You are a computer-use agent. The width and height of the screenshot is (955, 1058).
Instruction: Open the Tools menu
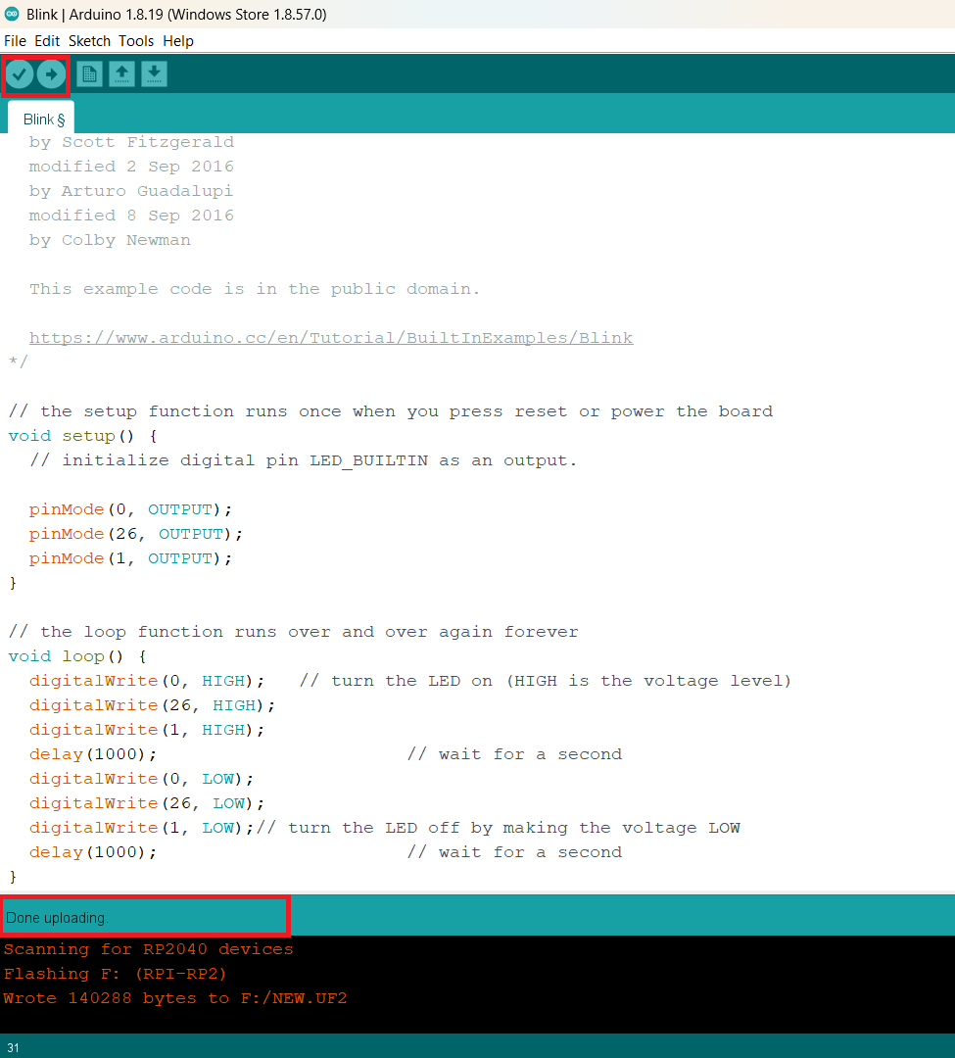point(136,41)
